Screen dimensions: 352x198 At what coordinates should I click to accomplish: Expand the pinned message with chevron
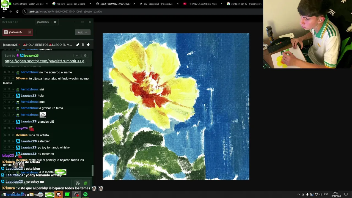tap(77, 56)
